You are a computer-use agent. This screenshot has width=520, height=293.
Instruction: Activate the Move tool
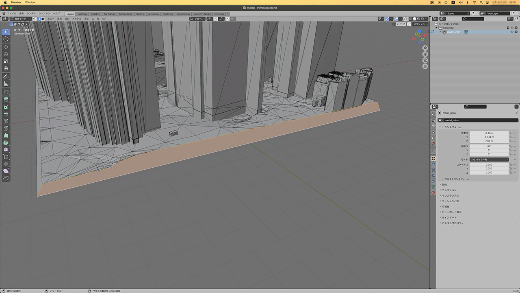tap(6, 47)
